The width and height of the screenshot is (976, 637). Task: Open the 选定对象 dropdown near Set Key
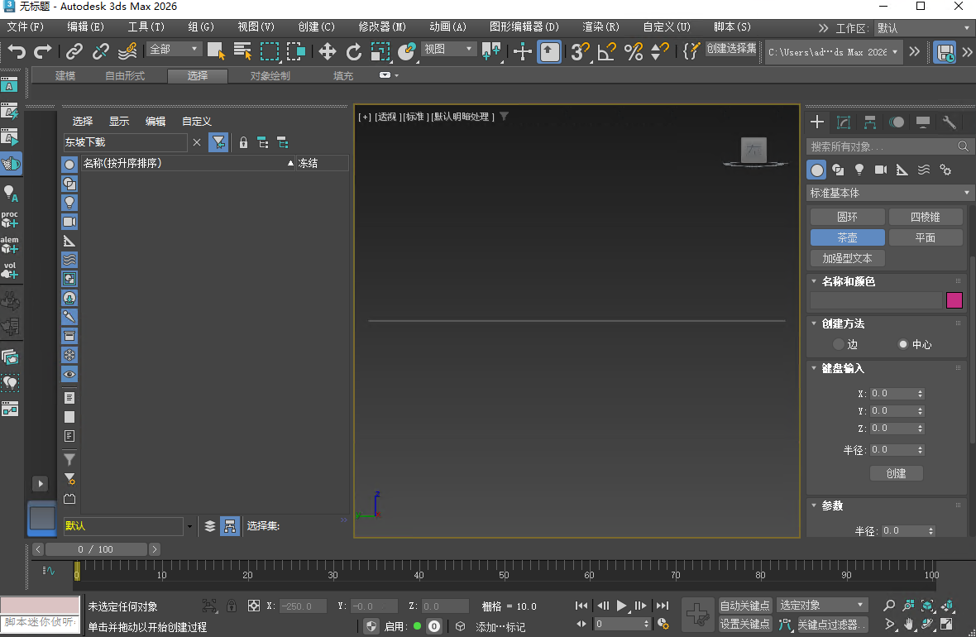tap(821, 605)
